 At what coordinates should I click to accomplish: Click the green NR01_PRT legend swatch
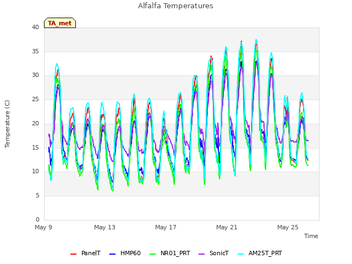click(152, 254)
